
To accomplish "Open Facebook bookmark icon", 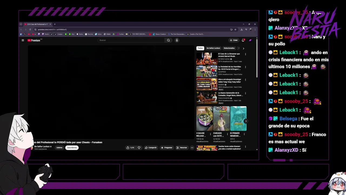I will 21,34.
